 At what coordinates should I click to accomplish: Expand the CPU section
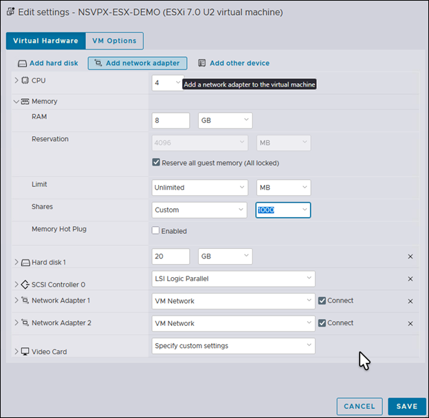click(x=16, y=80)
